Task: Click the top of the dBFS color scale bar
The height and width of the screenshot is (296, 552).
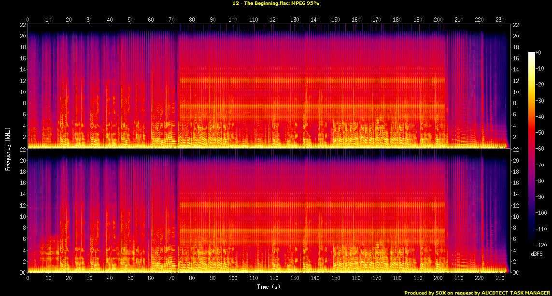Action: [532, 53]
